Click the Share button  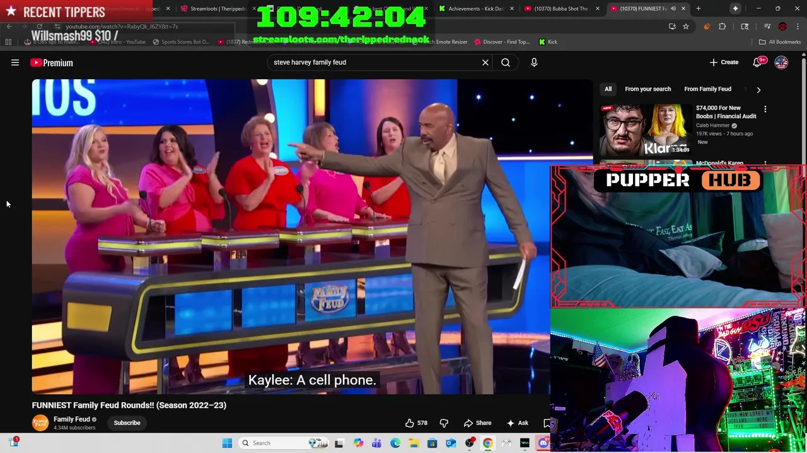pos(477,423)
